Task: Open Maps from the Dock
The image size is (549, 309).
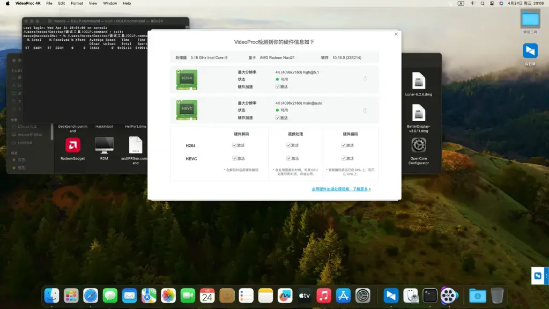Action: tap(149, 296)
